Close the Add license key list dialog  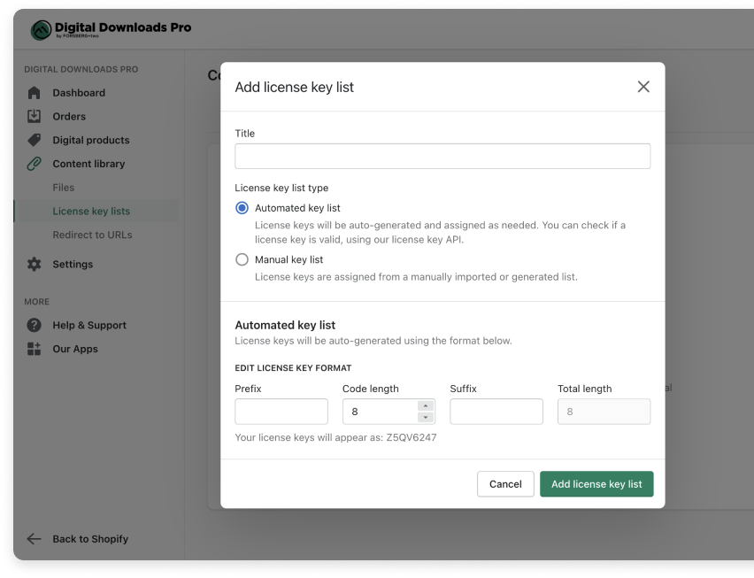[643, 87]
